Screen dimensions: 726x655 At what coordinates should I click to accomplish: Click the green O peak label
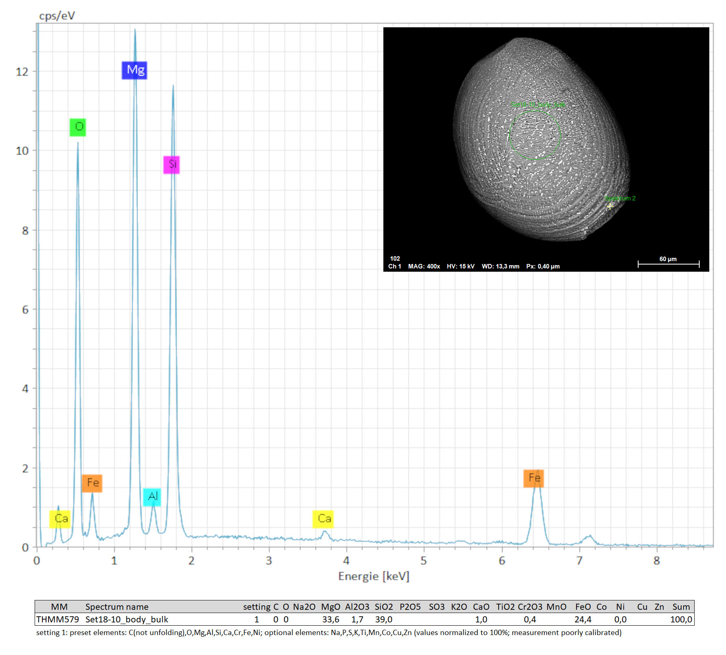pos(78,127)
